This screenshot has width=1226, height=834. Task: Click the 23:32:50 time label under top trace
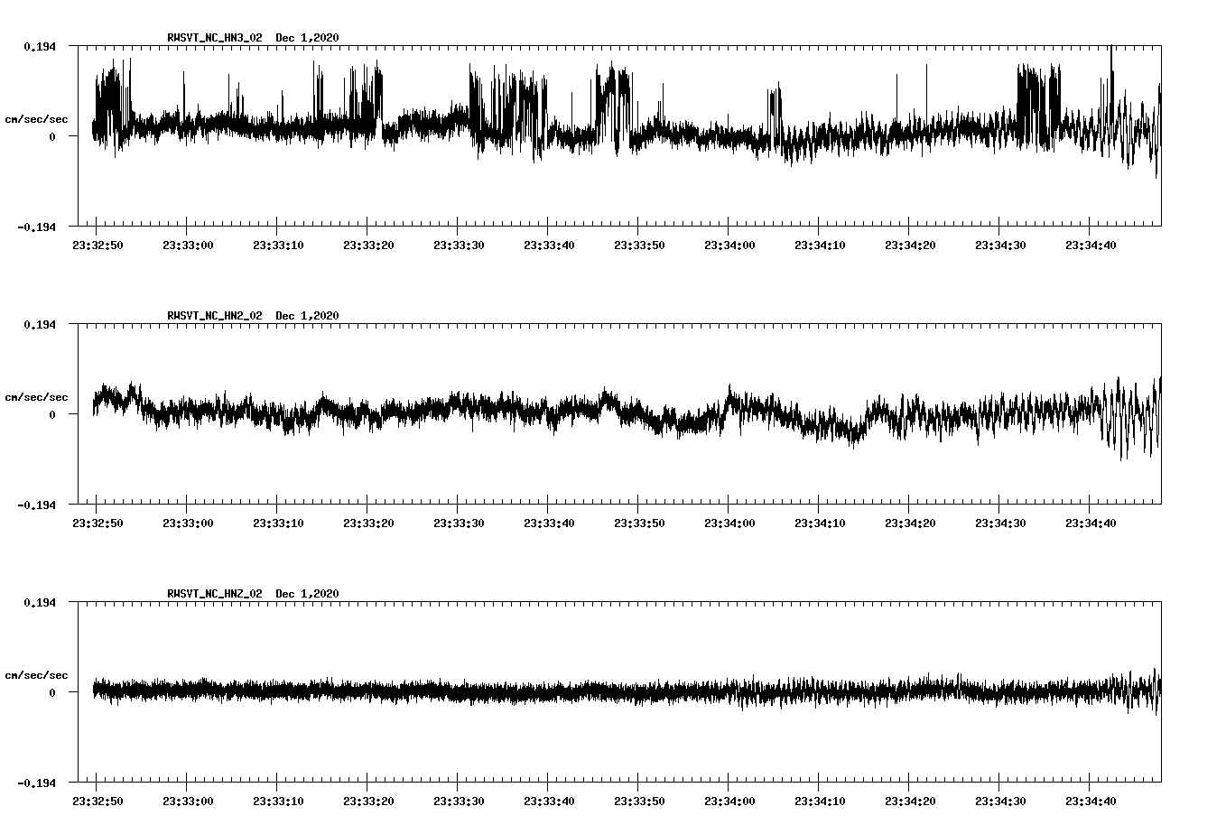99,242
